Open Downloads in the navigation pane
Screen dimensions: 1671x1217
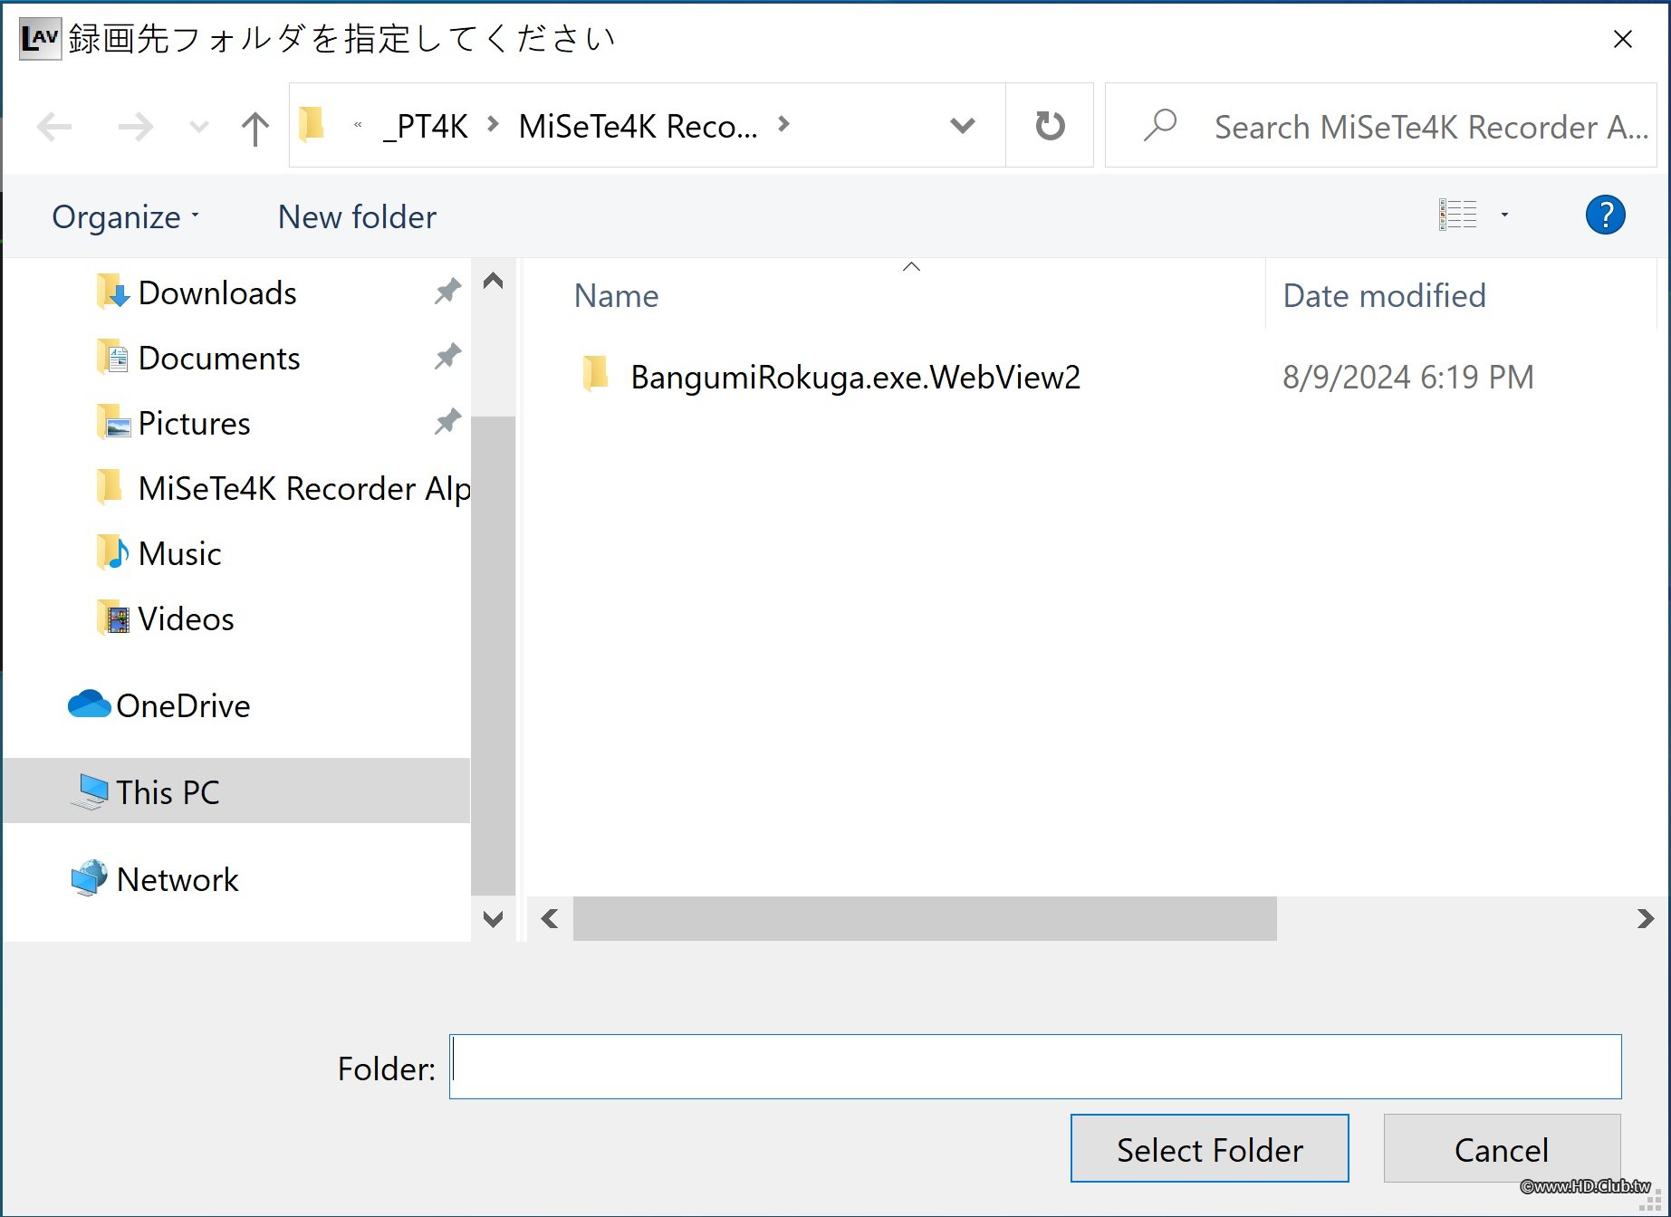click(217, 292)
